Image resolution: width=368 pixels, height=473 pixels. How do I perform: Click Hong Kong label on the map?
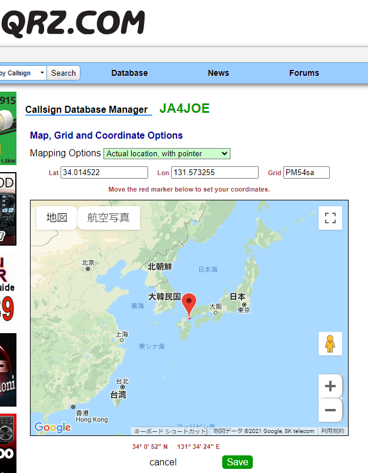pos(92,420)
